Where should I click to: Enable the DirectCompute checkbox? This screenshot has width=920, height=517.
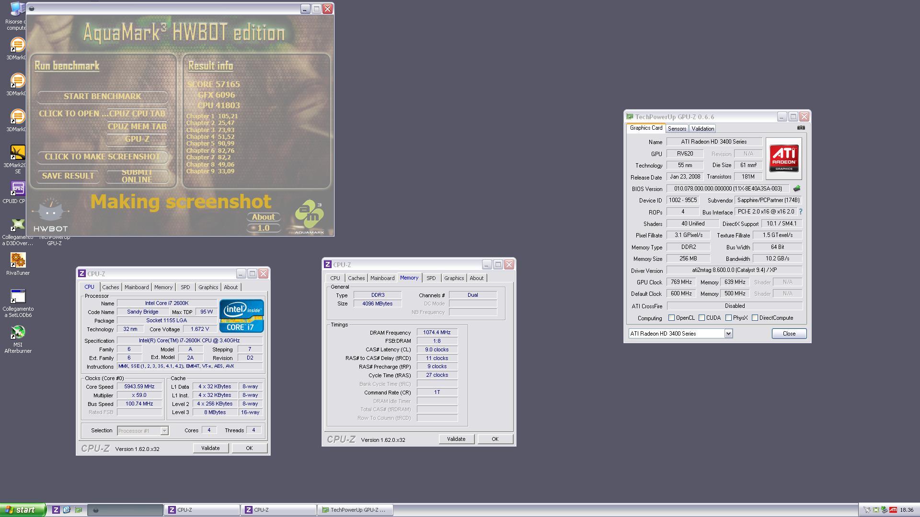click(755, 318)
